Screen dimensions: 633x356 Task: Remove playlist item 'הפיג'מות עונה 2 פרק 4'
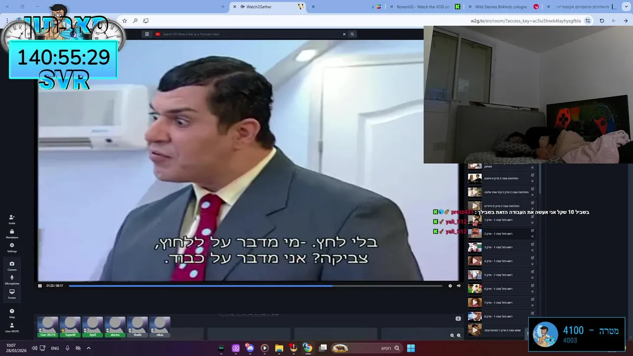tap(533, 181)
